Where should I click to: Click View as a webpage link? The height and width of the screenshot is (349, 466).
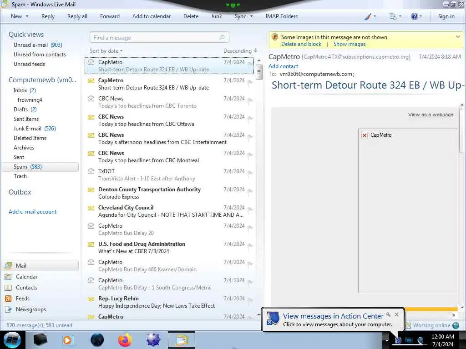click(431, 115)
